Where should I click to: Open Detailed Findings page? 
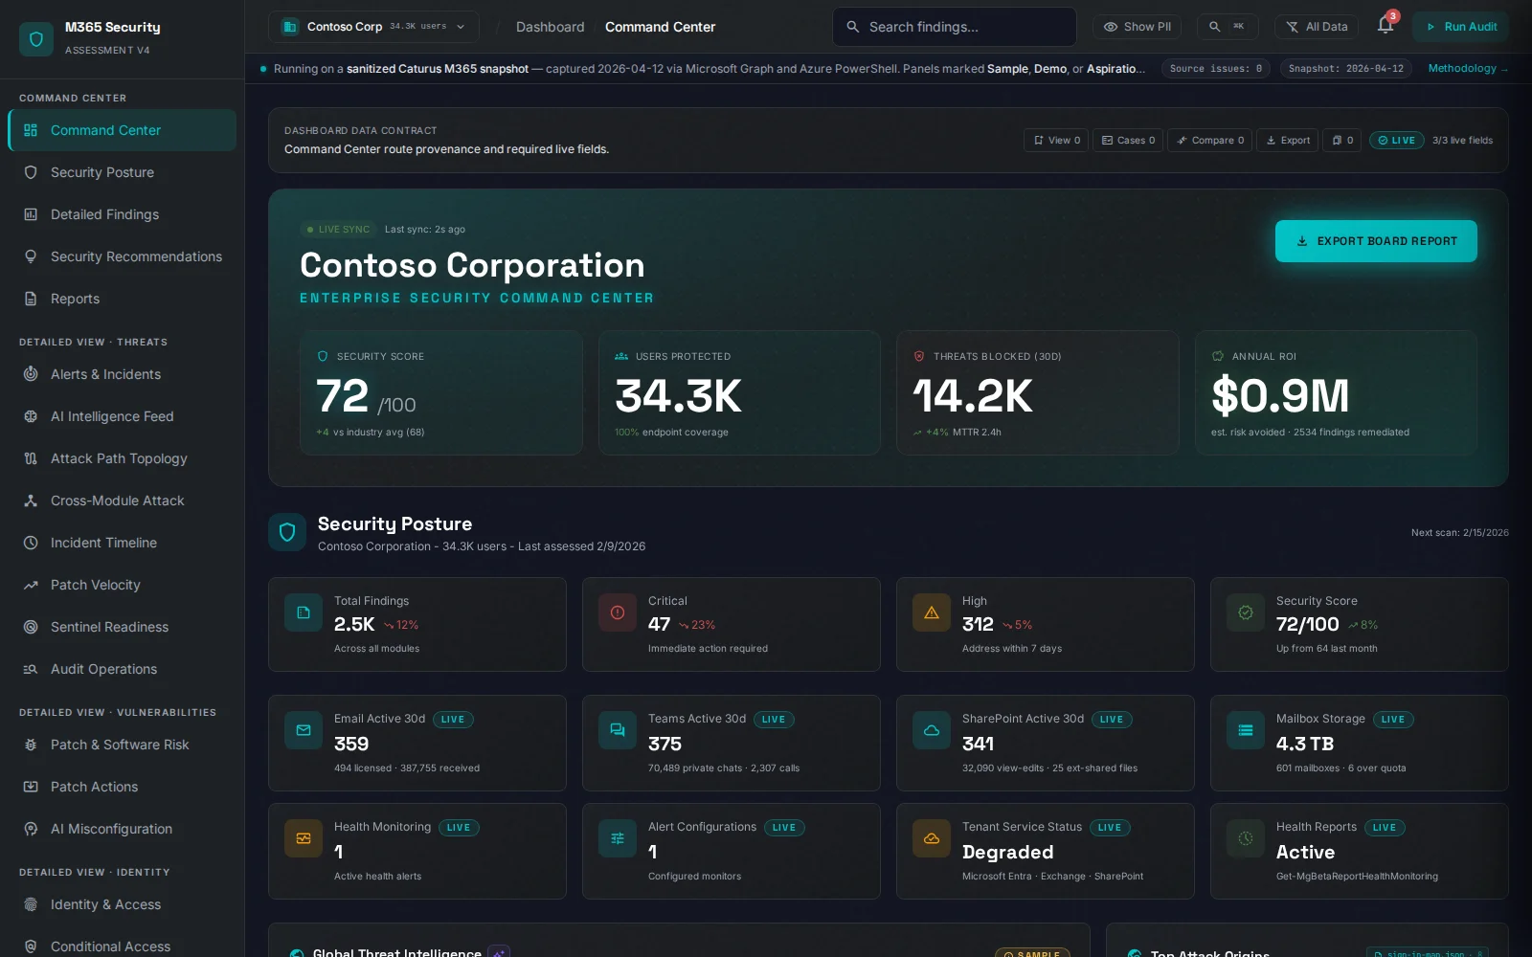(122, 214)
